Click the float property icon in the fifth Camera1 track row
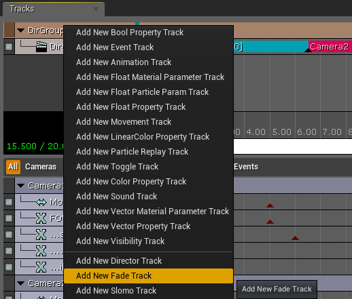Viewport: 352px width, 299px height. click(41, 267)
